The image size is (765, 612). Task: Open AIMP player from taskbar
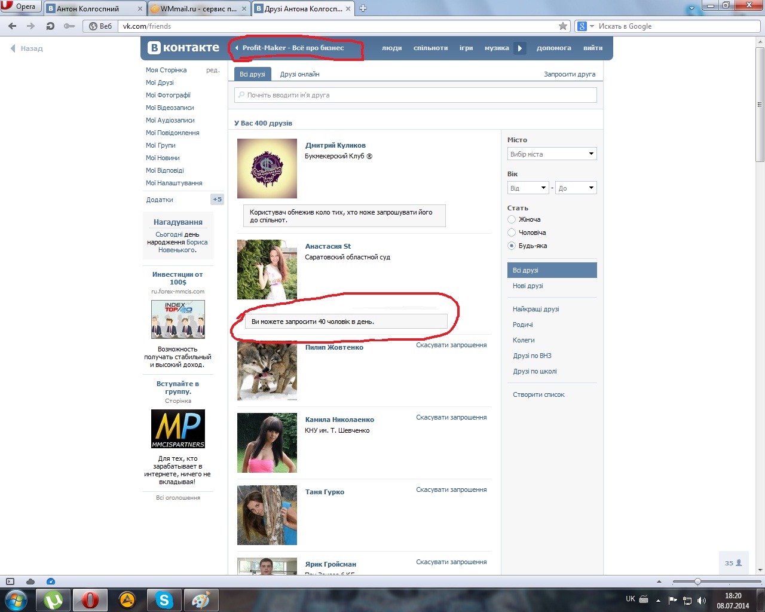127,600
